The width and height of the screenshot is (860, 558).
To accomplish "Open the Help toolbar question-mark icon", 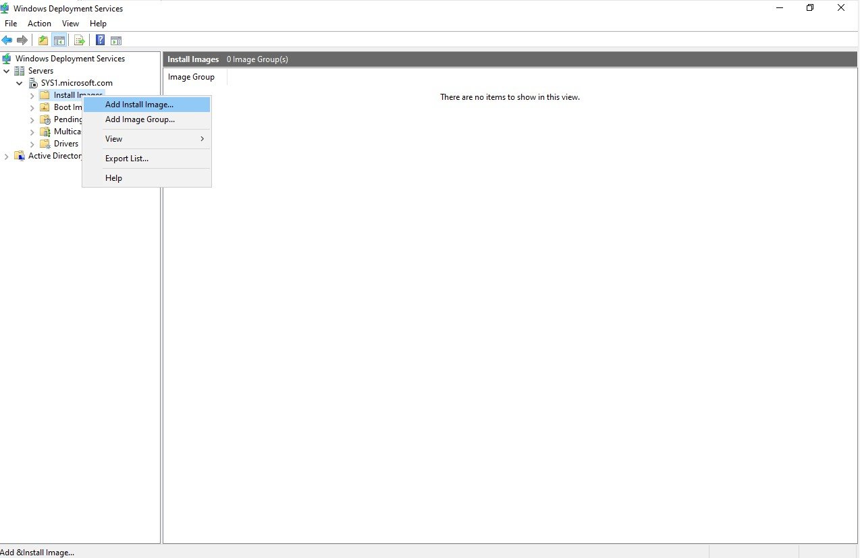I will [100, 40].
